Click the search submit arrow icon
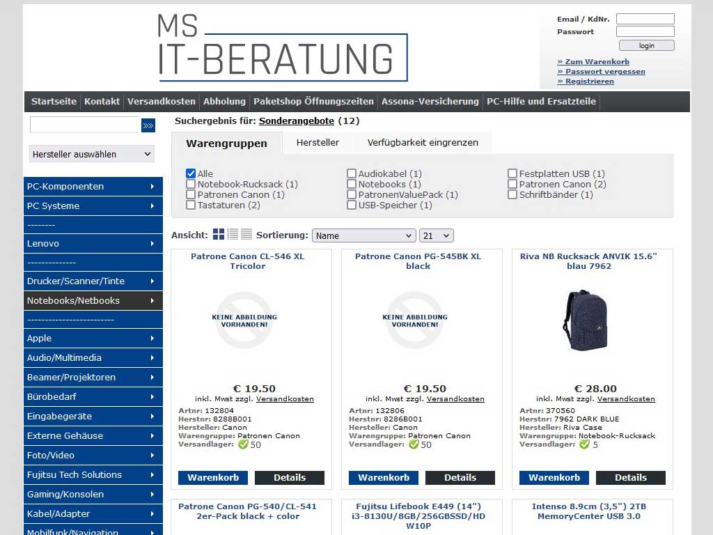The width and height of the screenshot is (713, 535). 148,125
